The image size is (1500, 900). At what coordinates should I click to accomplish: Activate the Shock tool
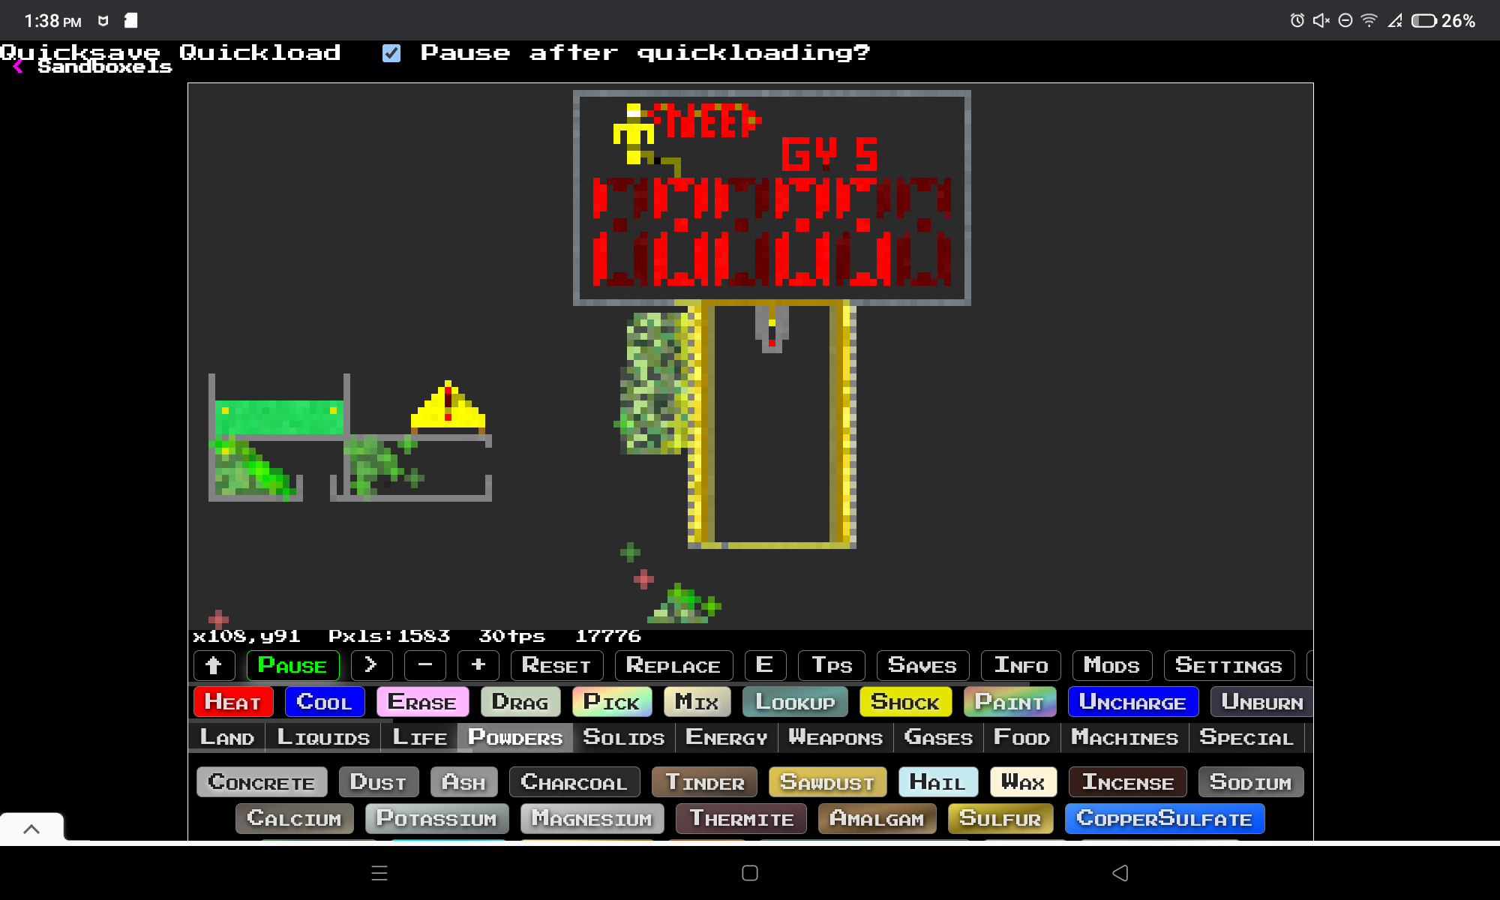click(905, 702)
